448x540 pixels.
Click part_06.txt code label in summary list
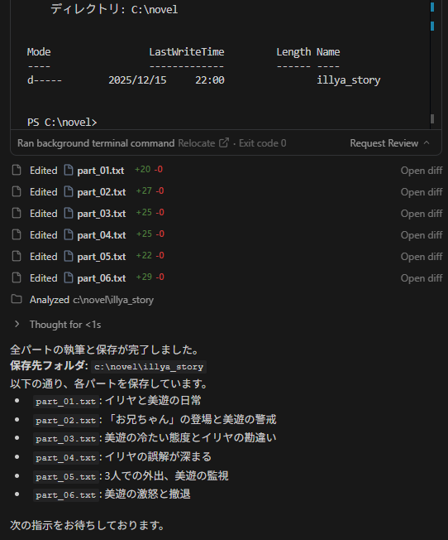tap(65, 495)
